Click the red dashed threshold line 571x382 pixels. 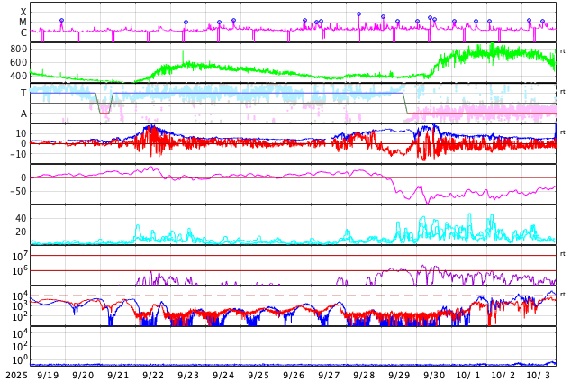point(270,296)
